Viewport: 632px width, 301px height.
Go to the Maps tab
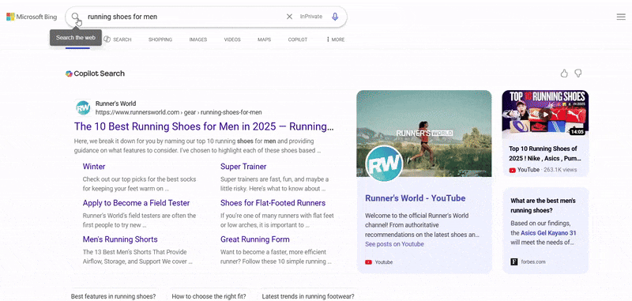pos(265,40)
